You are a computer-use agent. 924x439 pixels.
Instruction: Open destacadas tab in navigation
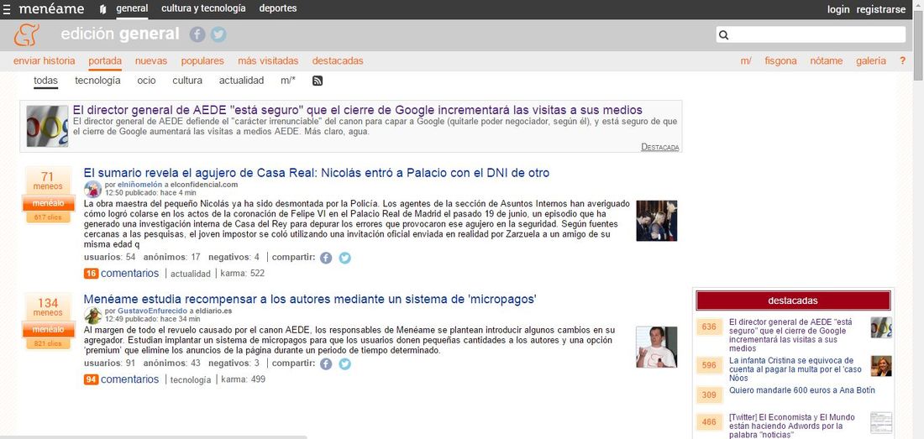click(x=338, y=60)
